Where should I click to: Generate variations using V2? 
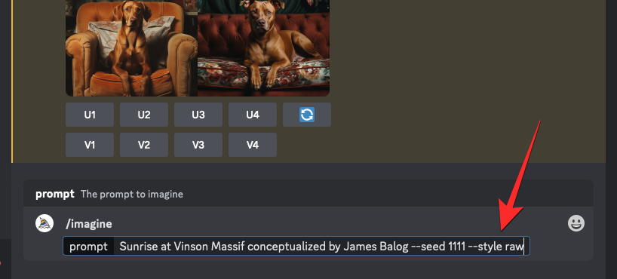[144, 145]
